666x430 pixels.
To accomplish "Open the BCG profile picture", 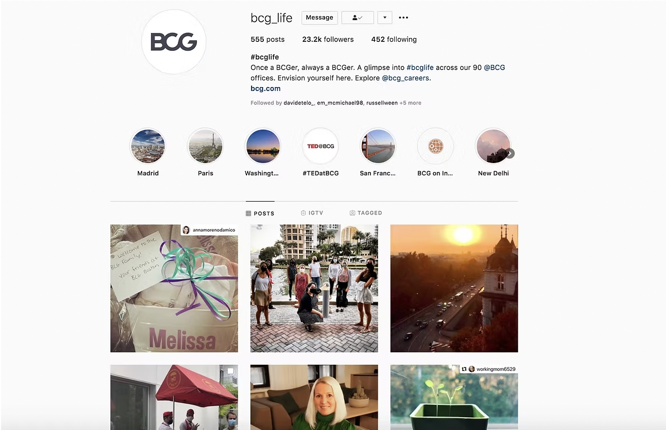I will 173,42.
